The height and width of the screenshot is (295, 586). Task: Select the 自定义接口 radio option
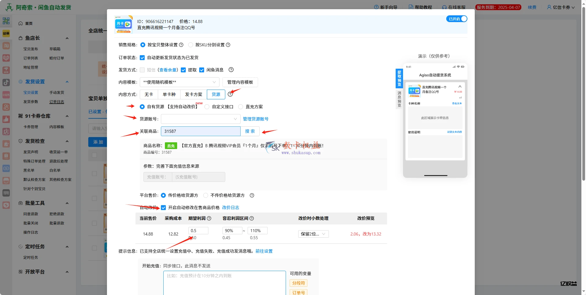[207, 107]
